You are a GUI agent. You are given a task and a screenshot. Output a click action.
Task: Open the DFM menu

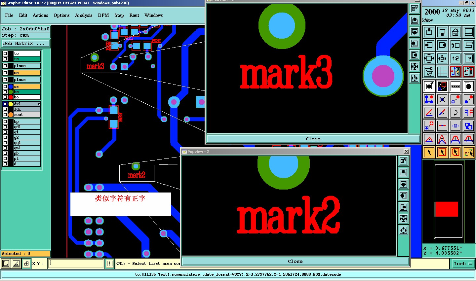coord(103,15)
